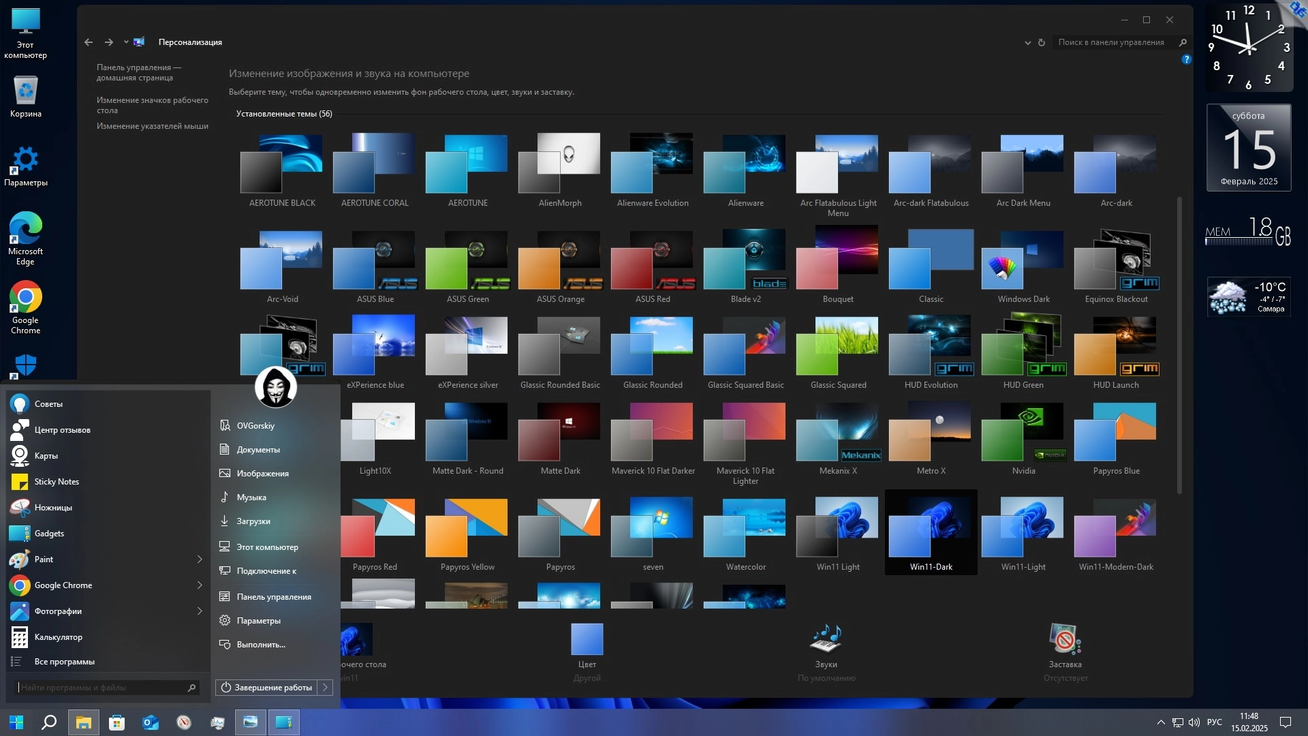Click the Завершение работы button

click(x=267, y=688)
